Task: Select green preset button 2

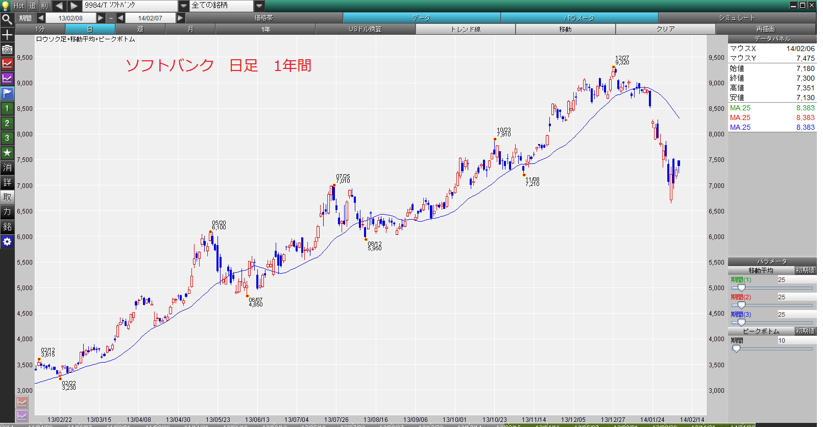Action: click(x=7, y=123)
